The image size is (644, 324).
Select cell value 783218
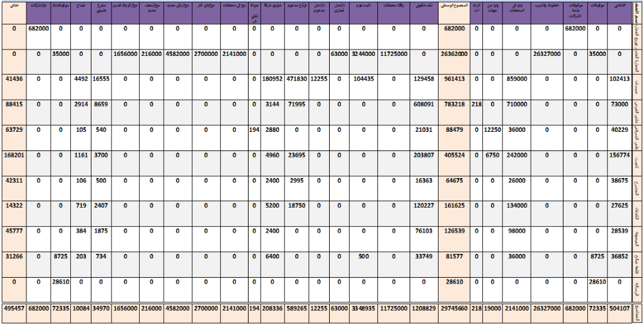click(454, 112)
